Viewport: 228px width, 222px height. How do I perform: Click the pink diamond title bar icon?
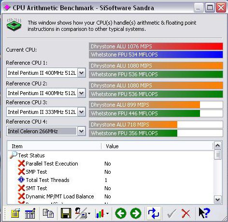7,7
